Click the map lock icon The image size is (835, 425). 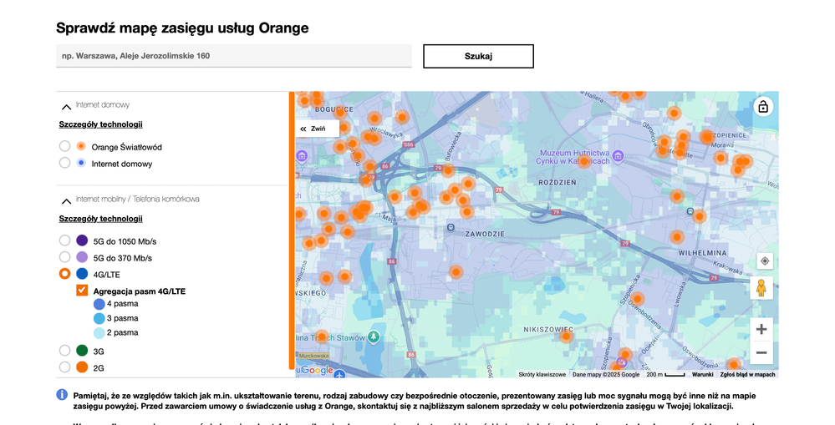pos(762,107)
